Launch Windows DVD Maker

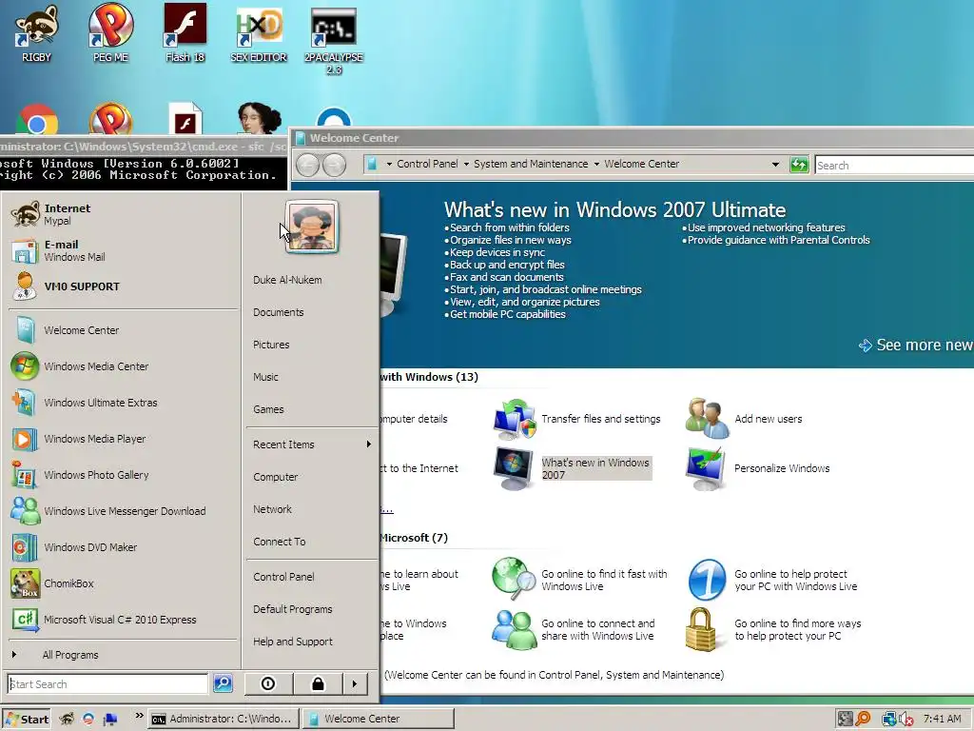click(123, 547)
